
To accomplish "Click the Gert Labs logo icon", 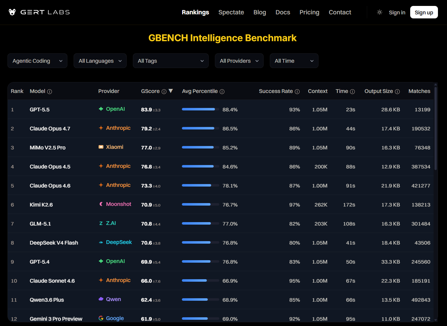I will click(12, 12).
